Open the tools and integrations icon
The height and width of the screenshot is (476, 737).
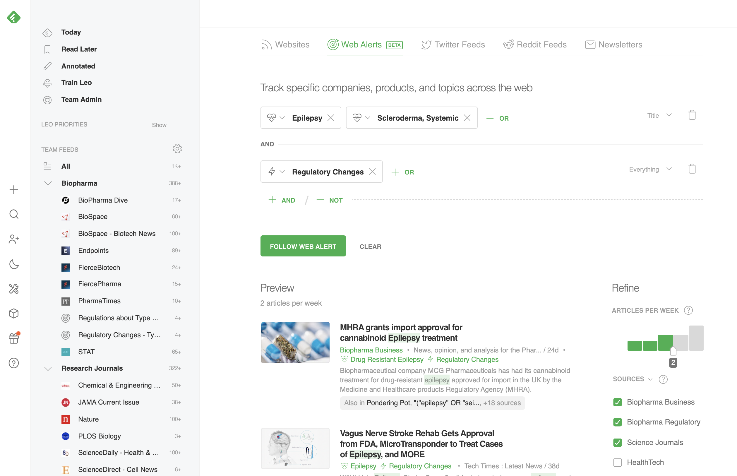pyautogui.click(x=13, y=289)
